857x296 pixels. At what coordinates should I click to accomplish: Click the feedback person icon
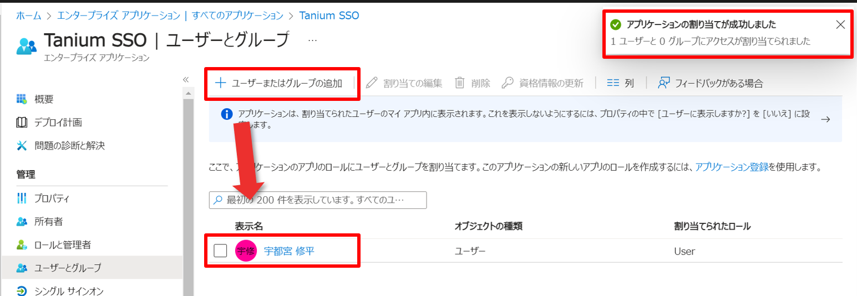click(x=664, y=83)
